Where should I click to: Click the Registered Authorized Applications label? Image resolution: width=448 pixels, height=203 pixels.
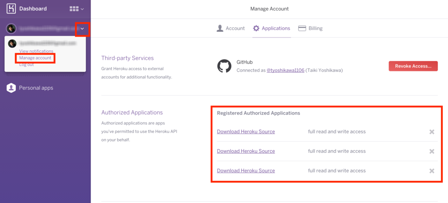pyautogui.click(x=259, y=113)
